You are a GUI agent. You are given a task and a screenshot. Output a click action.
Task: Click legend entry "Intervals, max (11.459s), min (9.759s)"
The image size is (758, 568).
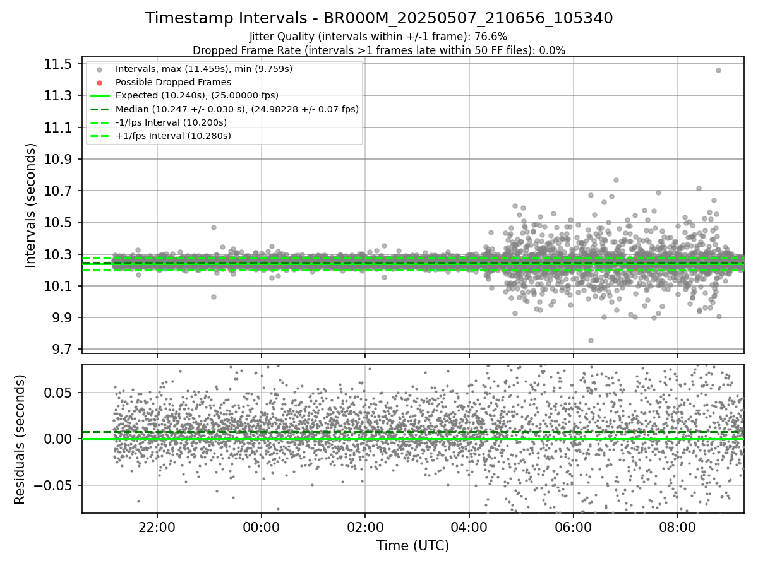203,69
